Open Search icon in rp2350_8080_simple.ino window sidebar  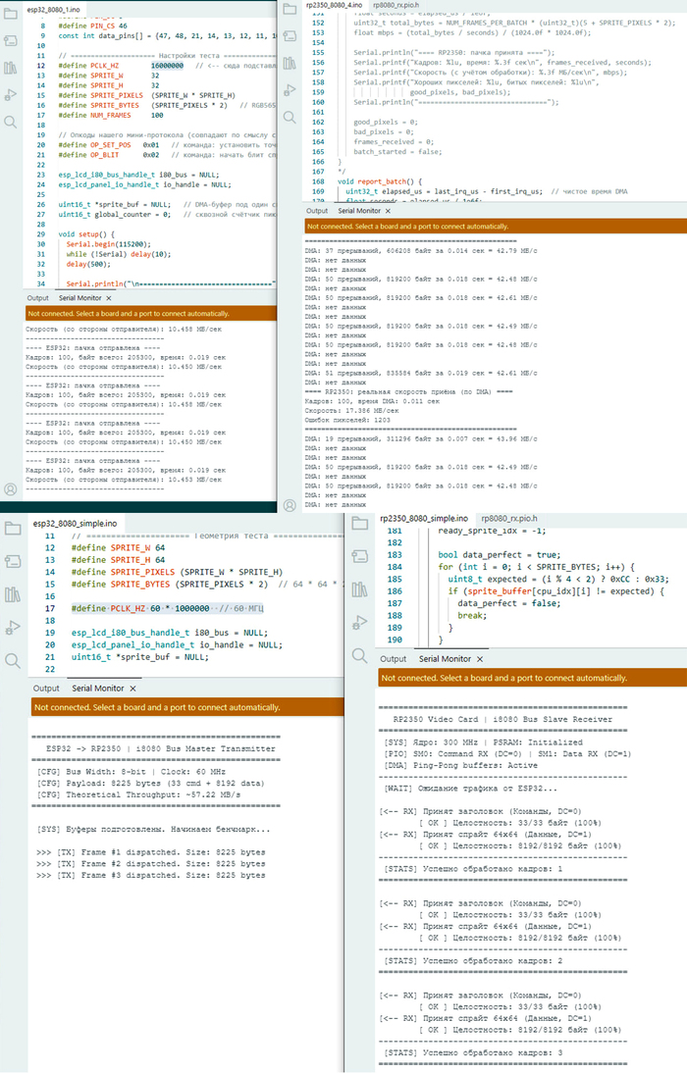[359, 655]
